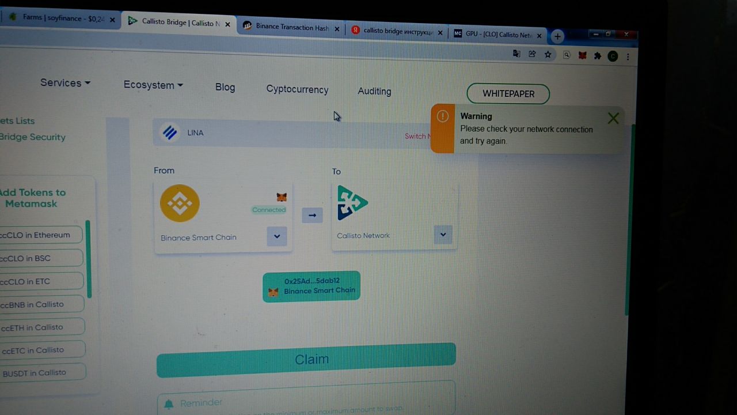
Task: Open the Bridge Security sidebar link
Action: (33, 137)
